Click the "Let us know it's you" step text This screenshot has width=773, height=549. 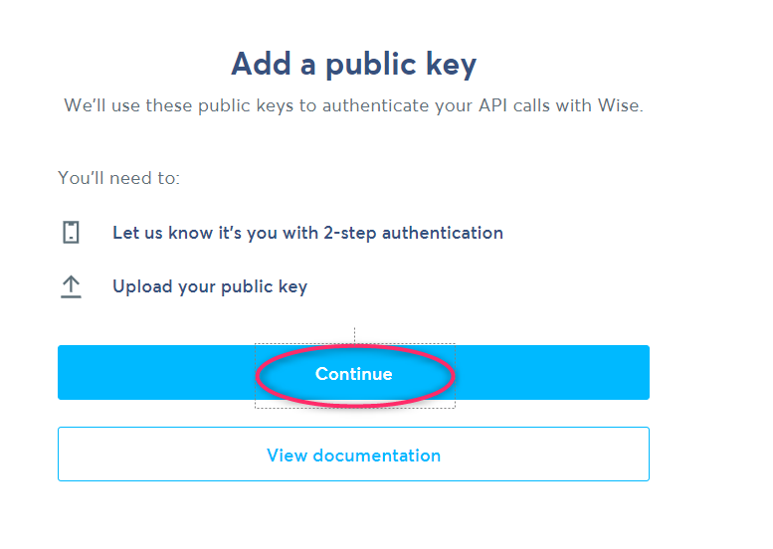[308, 233]
